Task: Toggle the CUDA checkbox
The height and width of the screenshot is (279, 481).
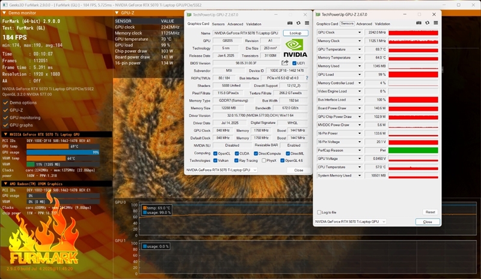Action: click(x=236, y=154)
